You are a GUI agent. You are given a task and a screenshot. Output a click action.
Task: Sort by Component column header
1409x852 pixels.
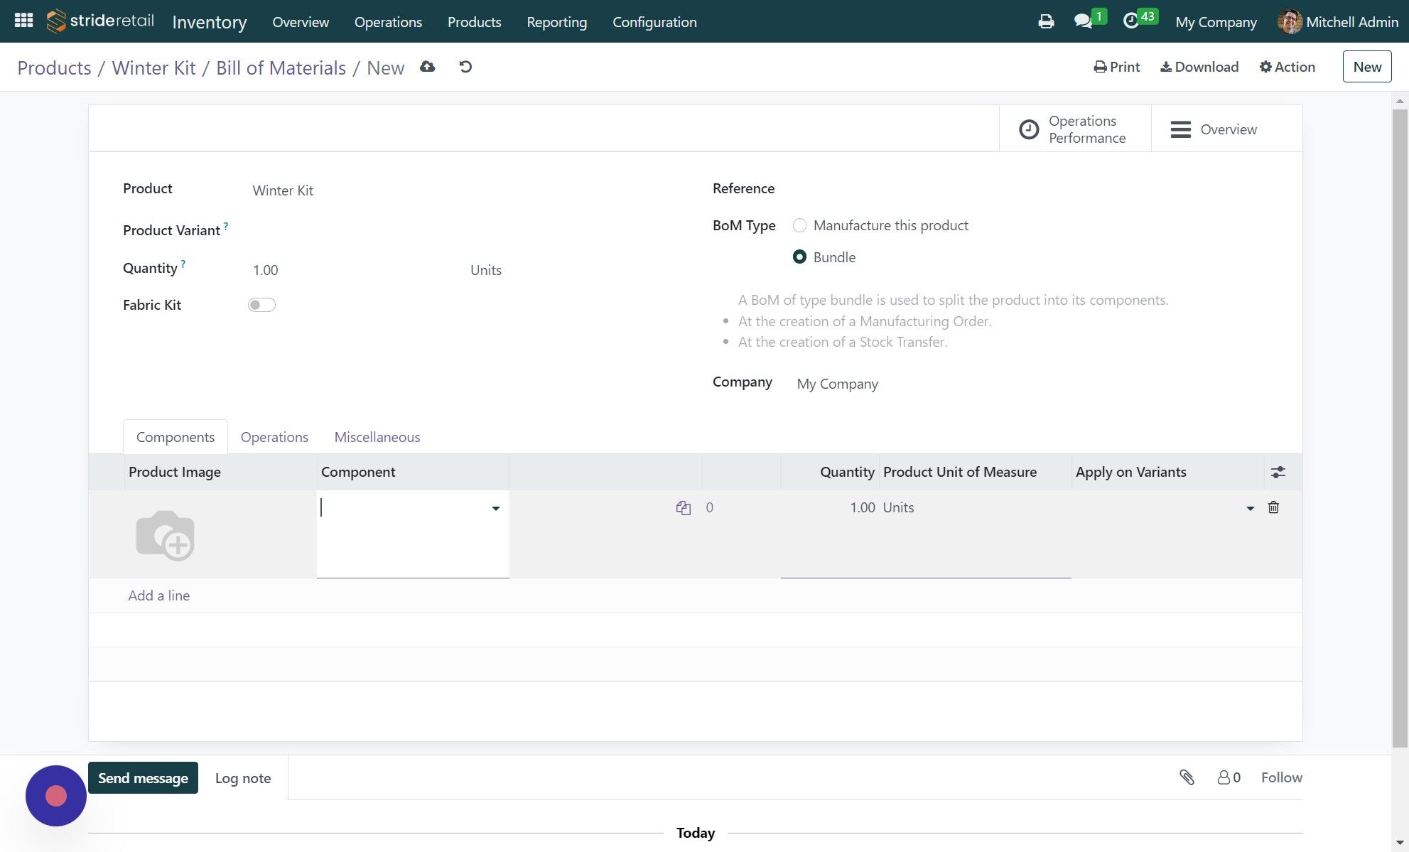pos(413,472)
